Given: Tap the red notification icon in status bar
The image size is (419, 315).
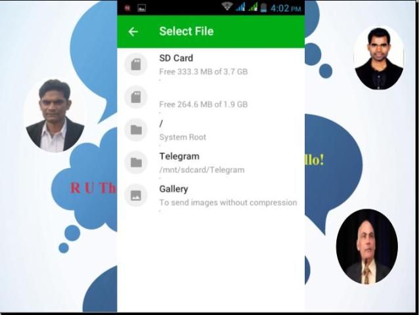Looking at the screenshot, I should tap(127, 8).
